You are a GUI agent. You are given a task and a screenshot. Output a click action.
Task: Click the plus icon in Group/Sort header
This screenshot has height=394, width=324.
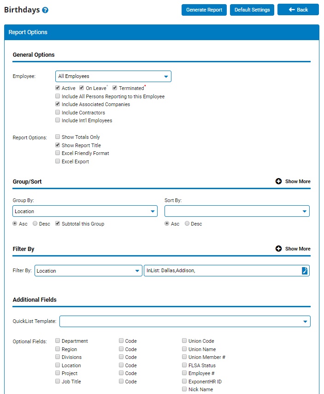pos(278,181)
